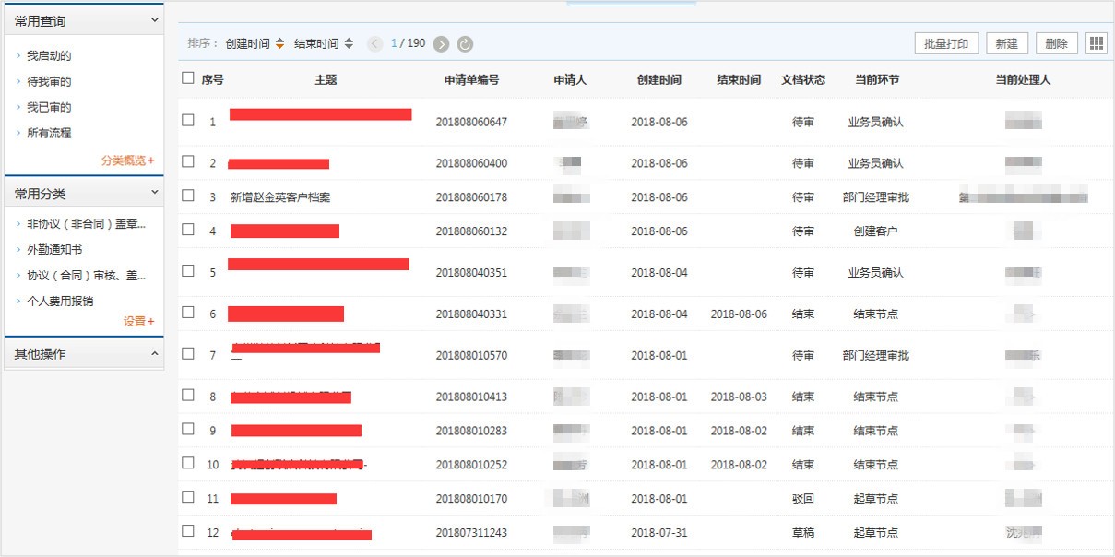Click the 新建 button

click(1006, 43)
